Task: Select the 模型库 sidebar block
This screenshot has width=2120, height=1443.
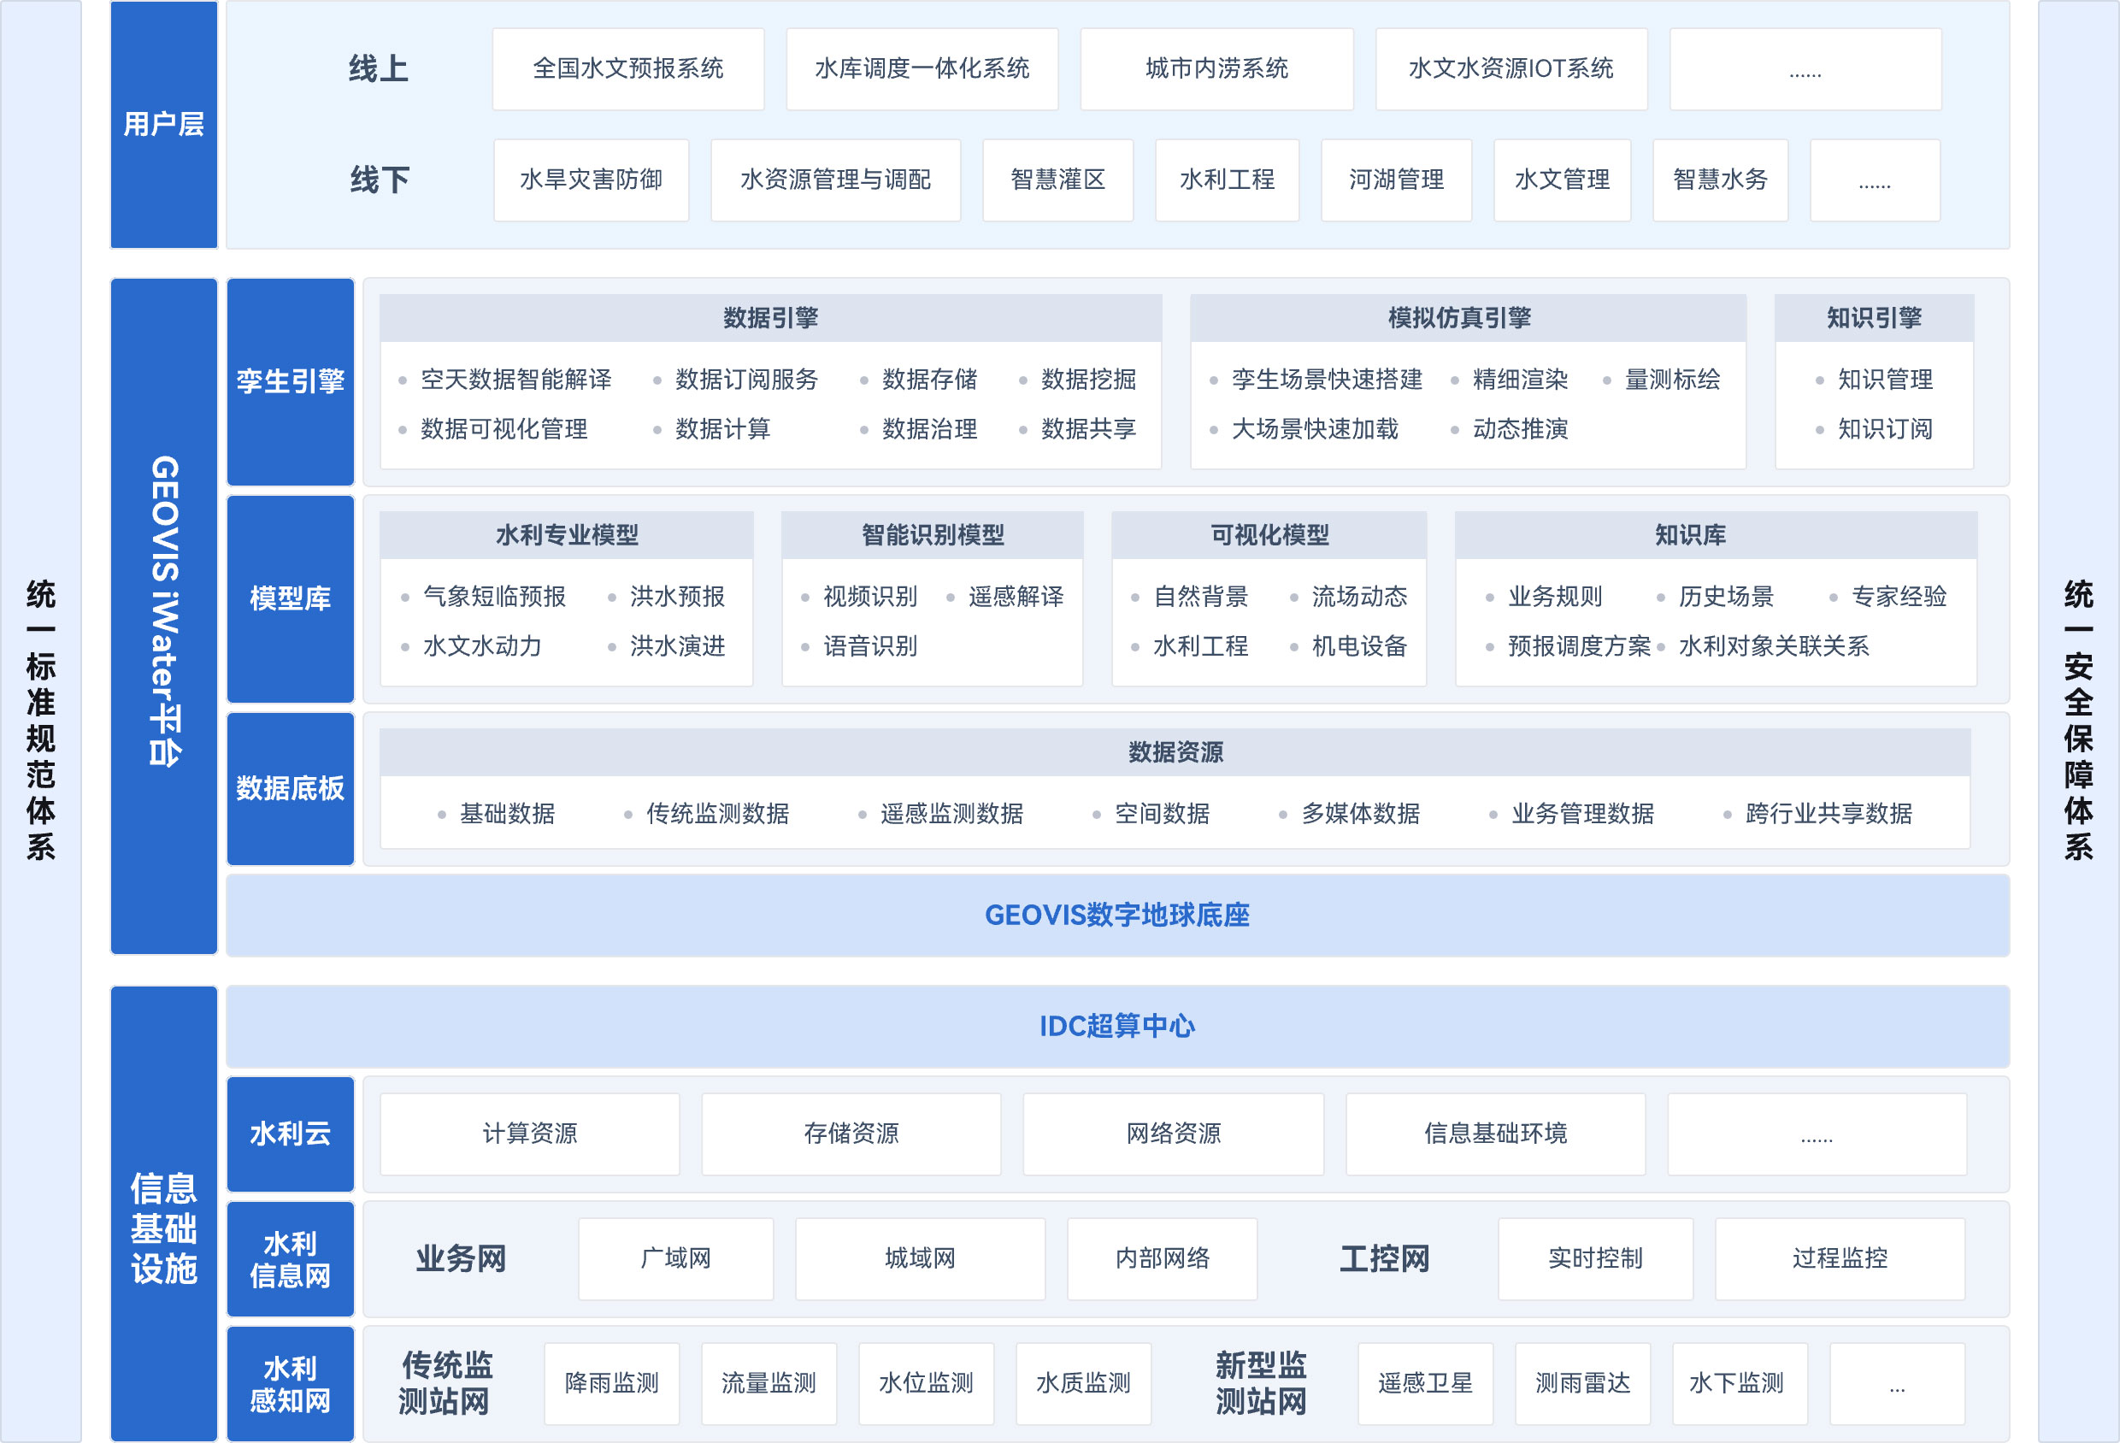Action: click(x=289, y=600)
